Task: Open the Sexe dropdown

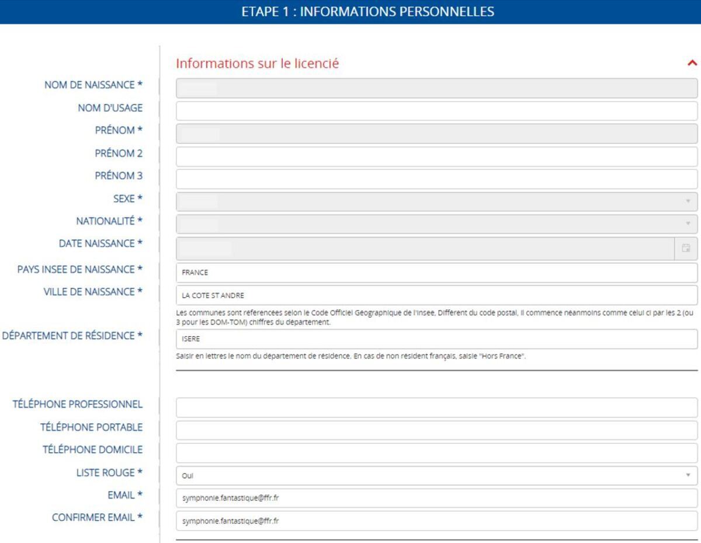Action: click(x=436, y=201)
